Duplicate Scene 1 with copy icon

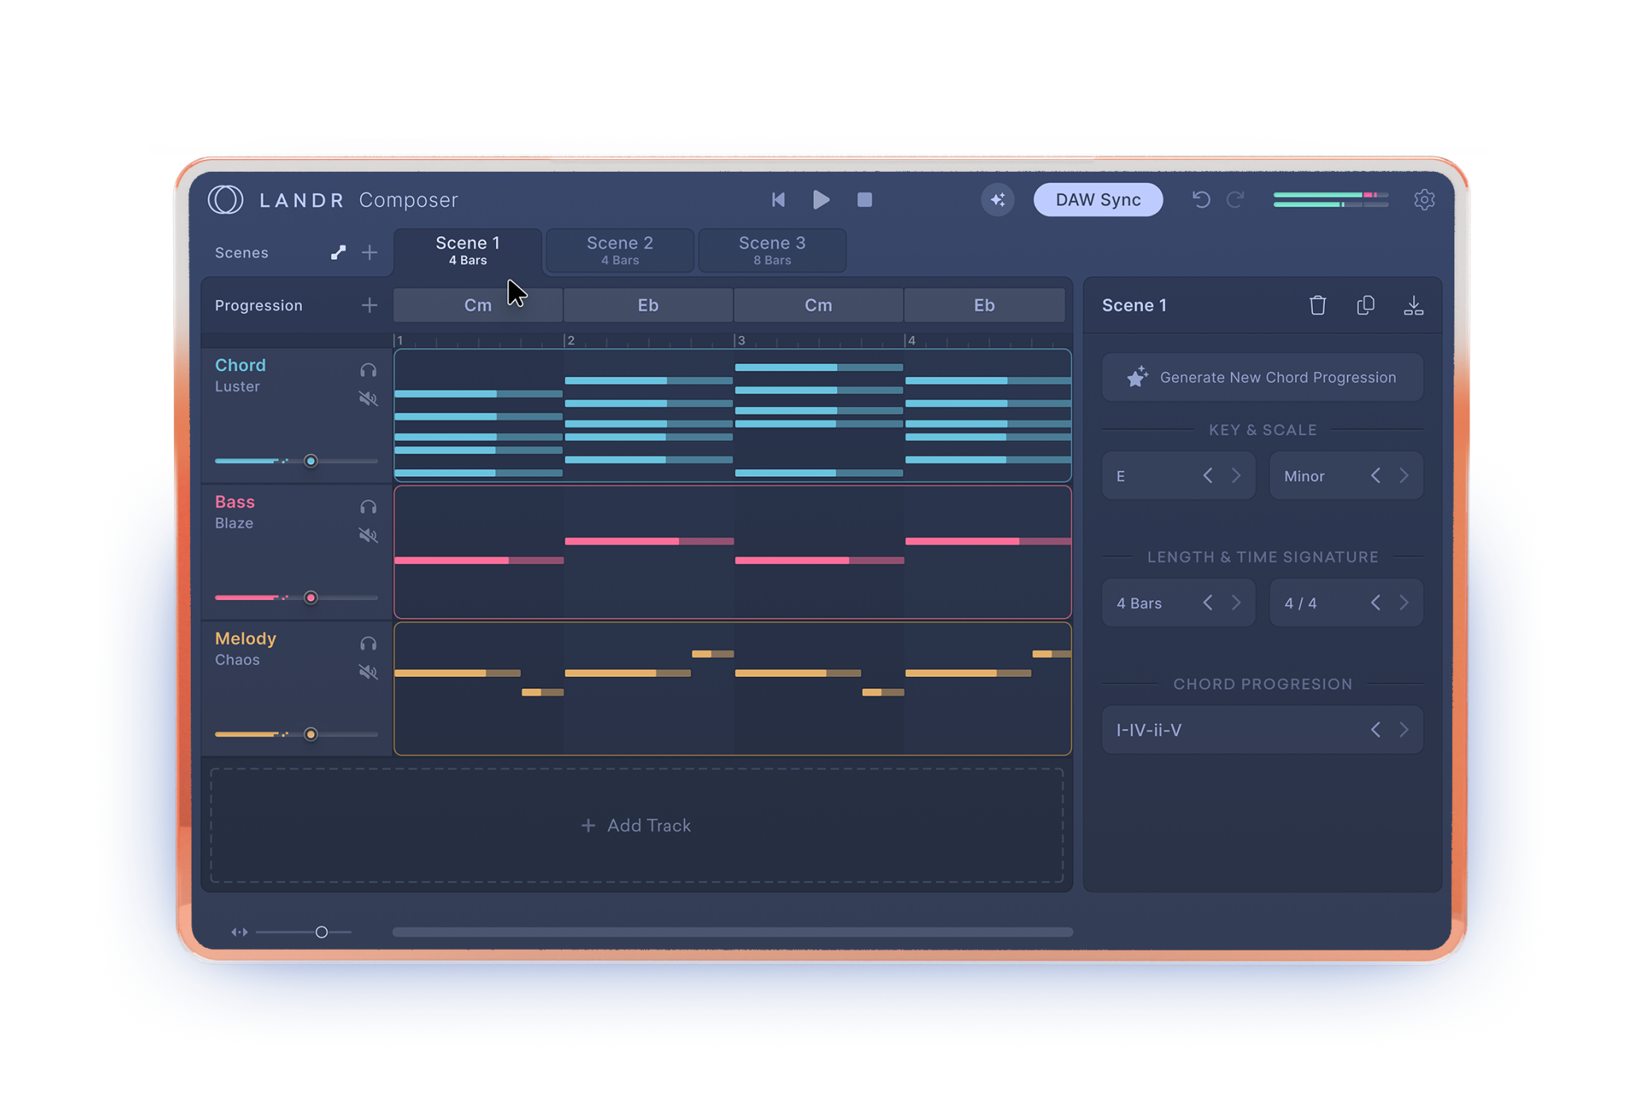(x=1365, y=305)
